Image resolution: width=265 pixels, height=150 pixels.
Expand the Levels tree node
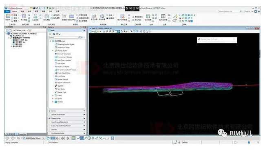pyautogui.click(x=53, y=99)
